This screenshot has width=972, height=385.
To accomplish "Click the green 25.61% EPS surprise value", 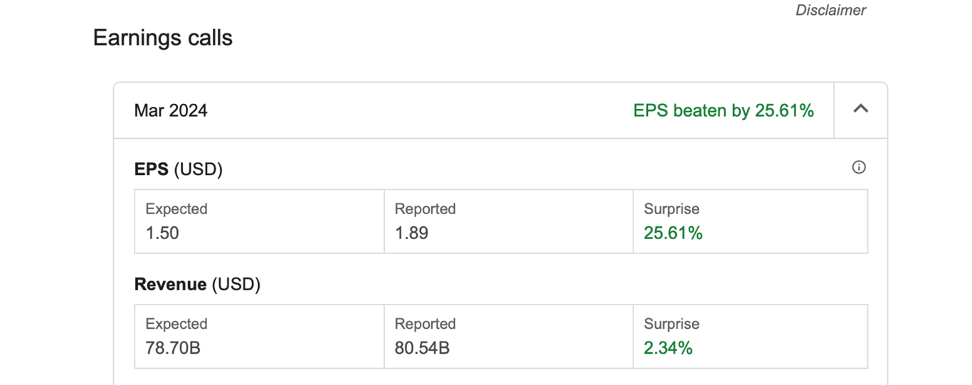I will pos(673,233).
